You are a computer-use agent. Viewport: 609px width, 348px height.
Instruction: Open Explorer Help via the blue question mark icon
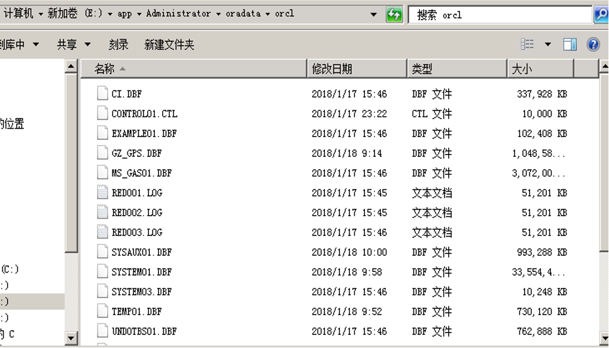[592, 44]
